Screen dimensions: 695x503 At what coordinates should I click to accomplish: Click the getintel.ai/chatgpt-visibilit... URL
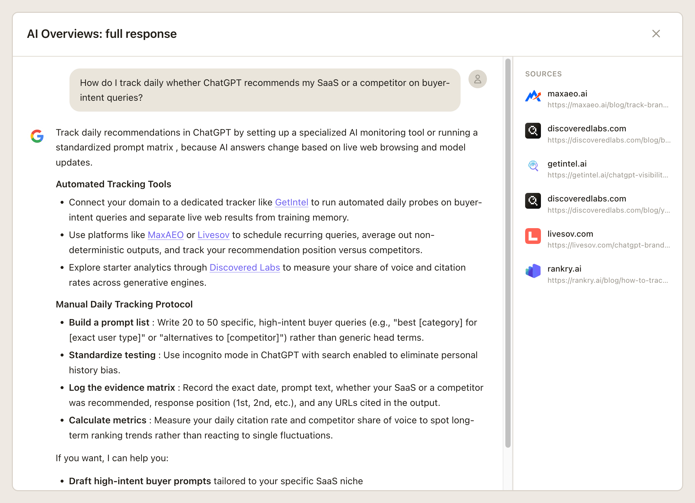tap(608, 175)
